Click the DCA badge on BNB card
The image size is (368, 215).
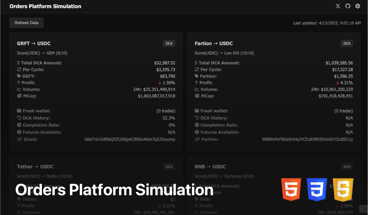(347, 167)
